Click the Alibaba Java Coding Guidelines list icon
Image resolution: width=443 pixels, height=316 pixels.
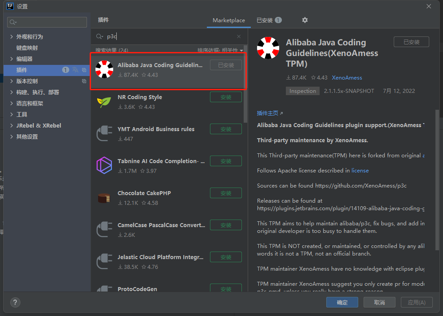104,69
